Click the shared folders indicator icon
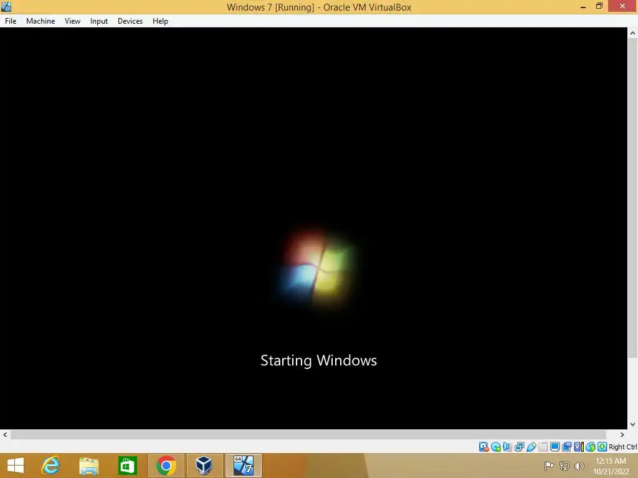 [543, 447]
